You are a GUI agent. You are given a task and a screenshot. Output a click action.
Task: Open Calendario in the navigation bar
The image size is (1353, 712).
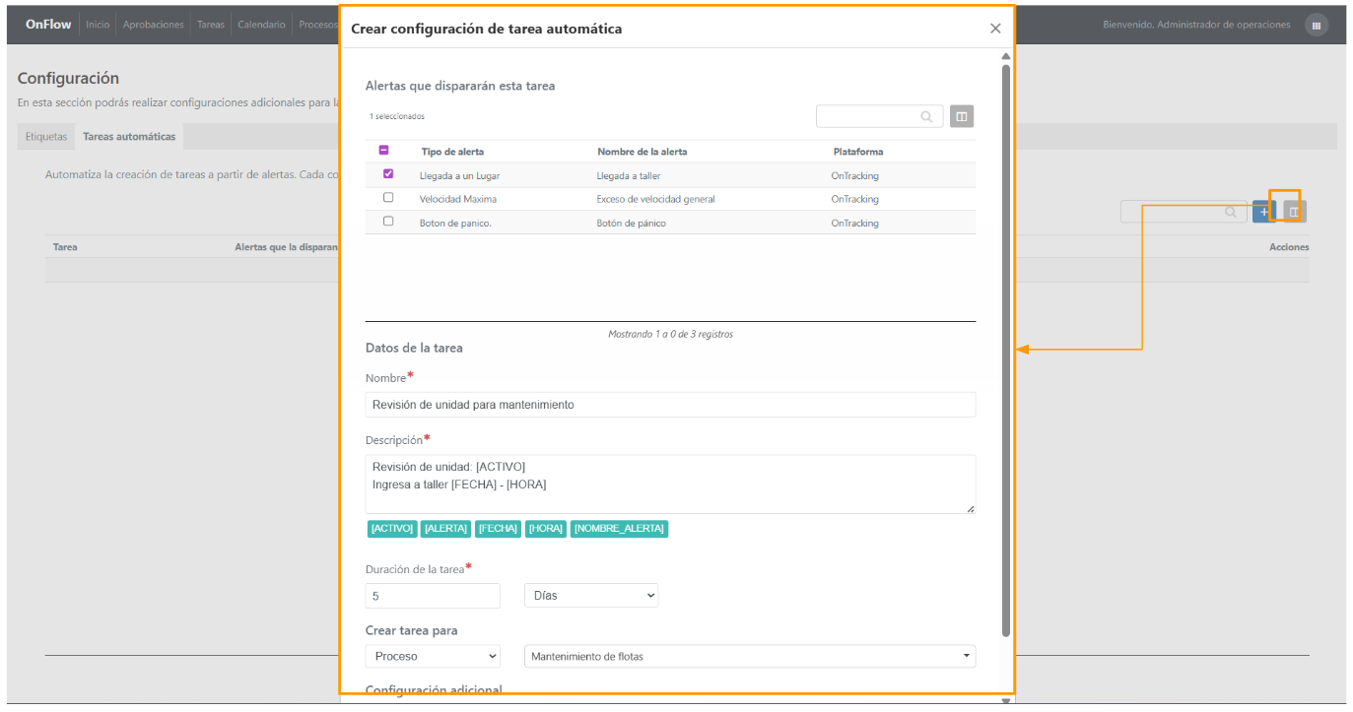[x=262, y=25]
